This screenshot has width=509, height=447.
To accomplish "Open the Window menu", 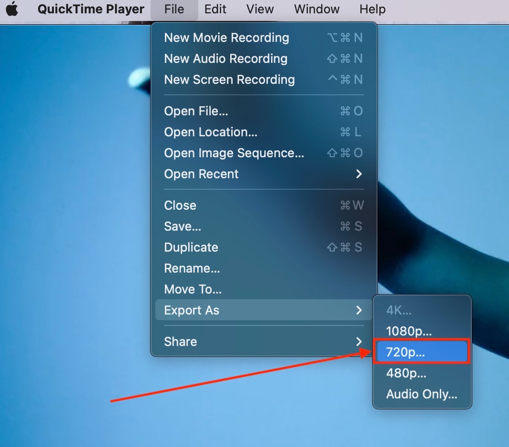I will [317, 9].
